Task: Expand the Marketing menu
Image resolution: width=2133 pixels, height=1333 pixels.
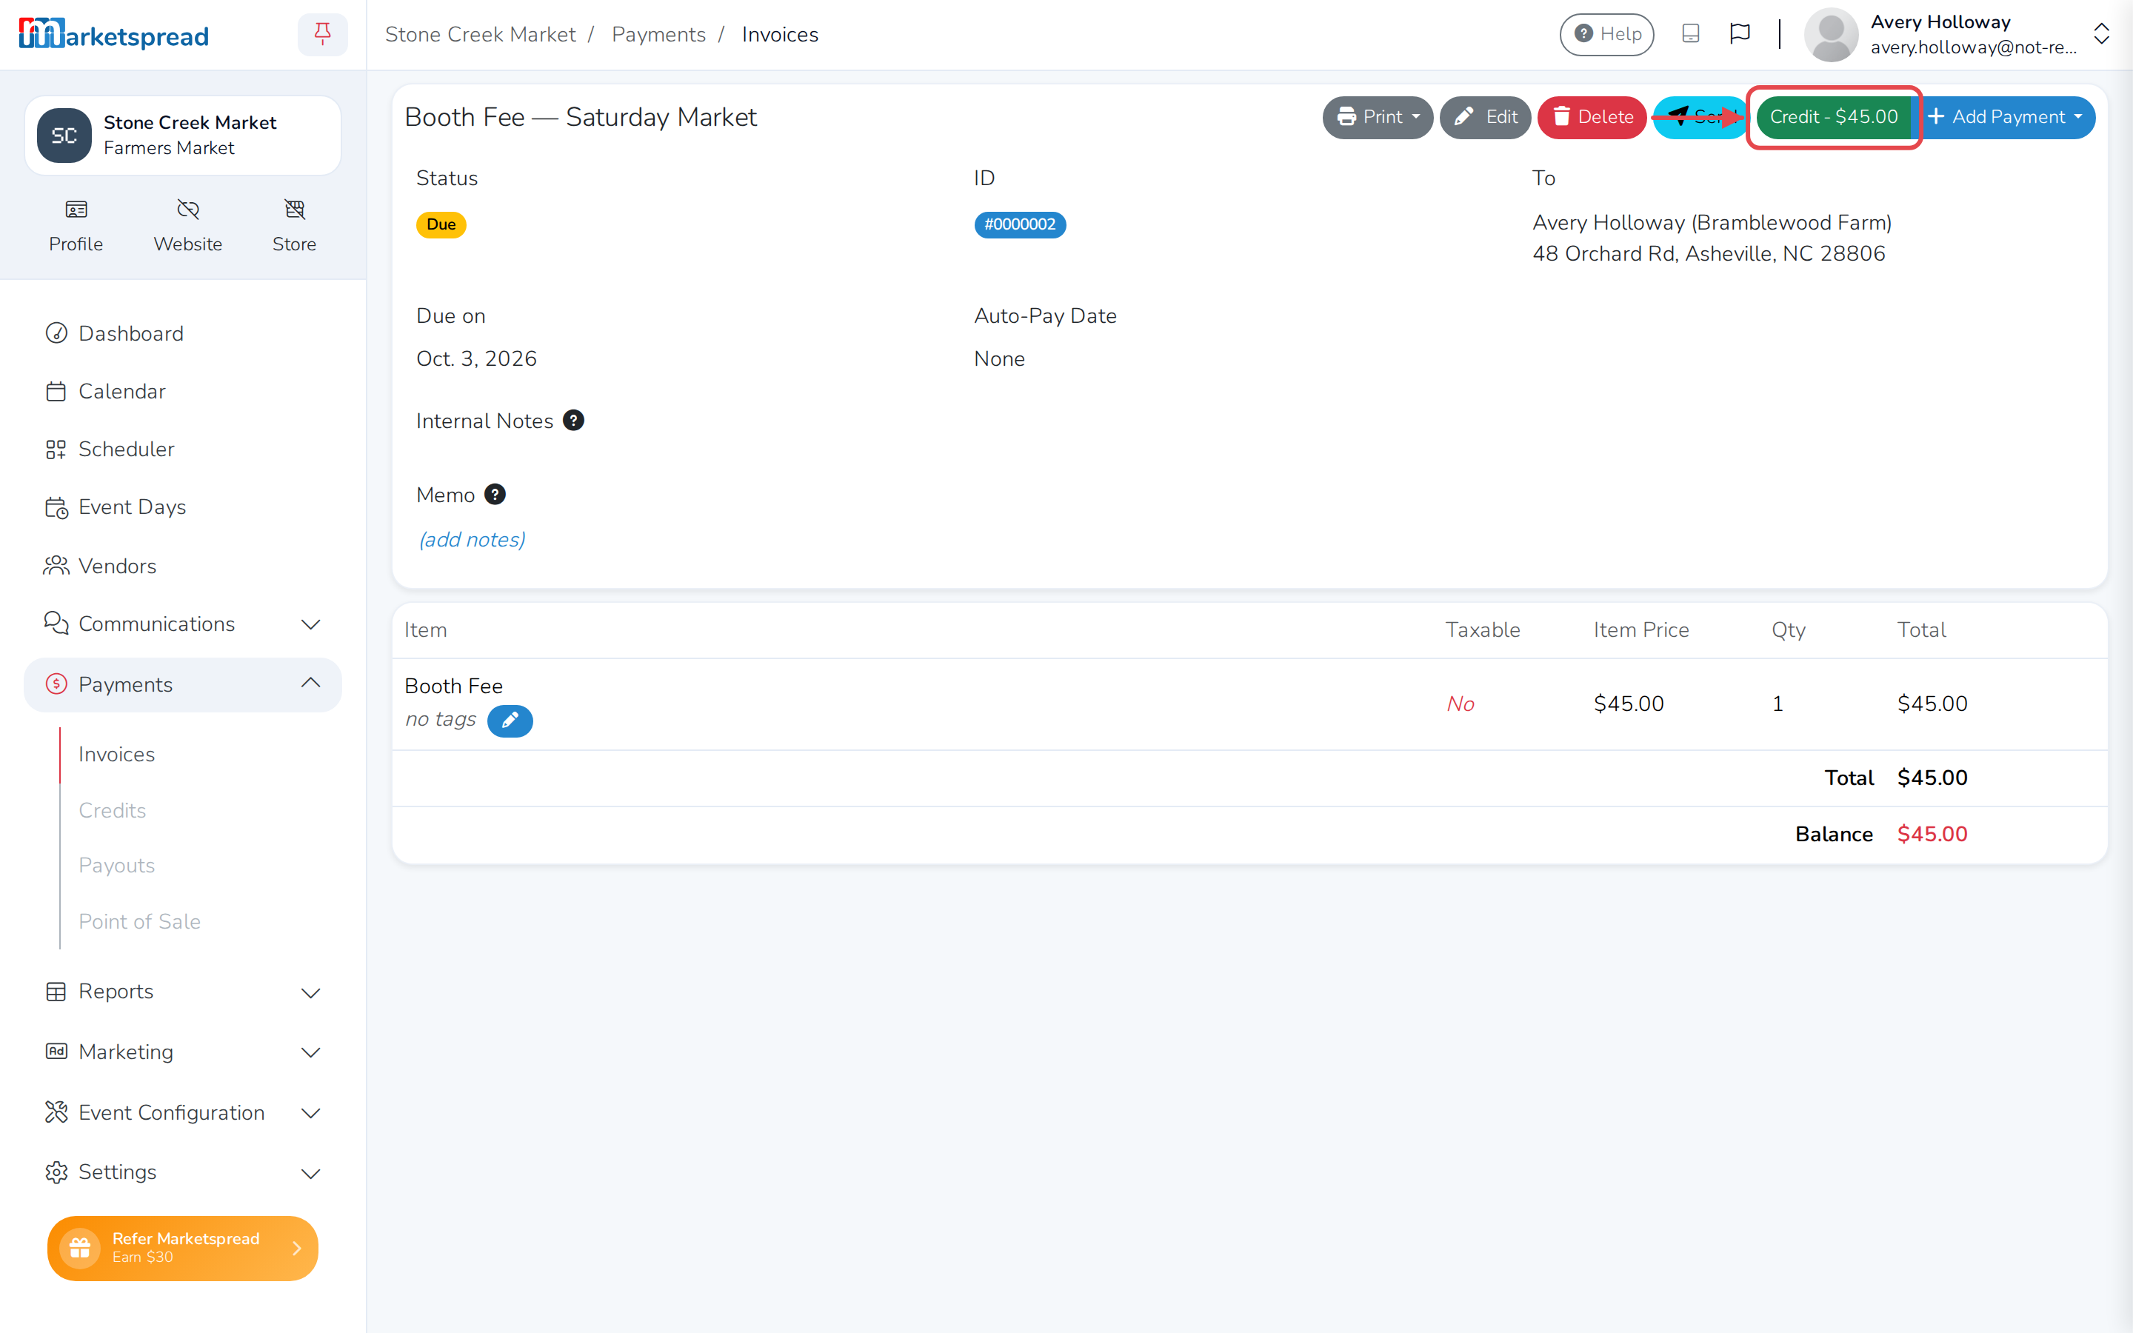Action: point(182,1052)
